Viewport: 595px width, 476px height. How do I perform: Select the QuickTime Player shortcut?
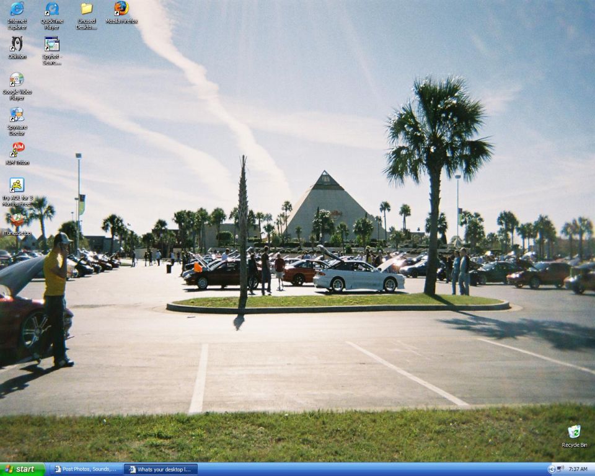[x=51, y=14]
